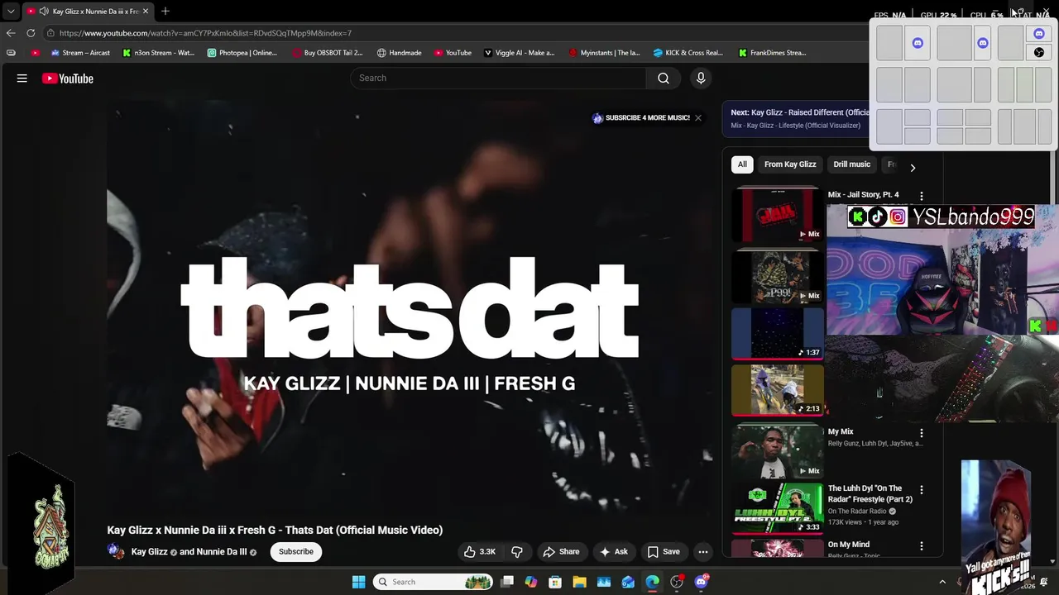Dislike the Thats Dat video

(x=517, y=551)
